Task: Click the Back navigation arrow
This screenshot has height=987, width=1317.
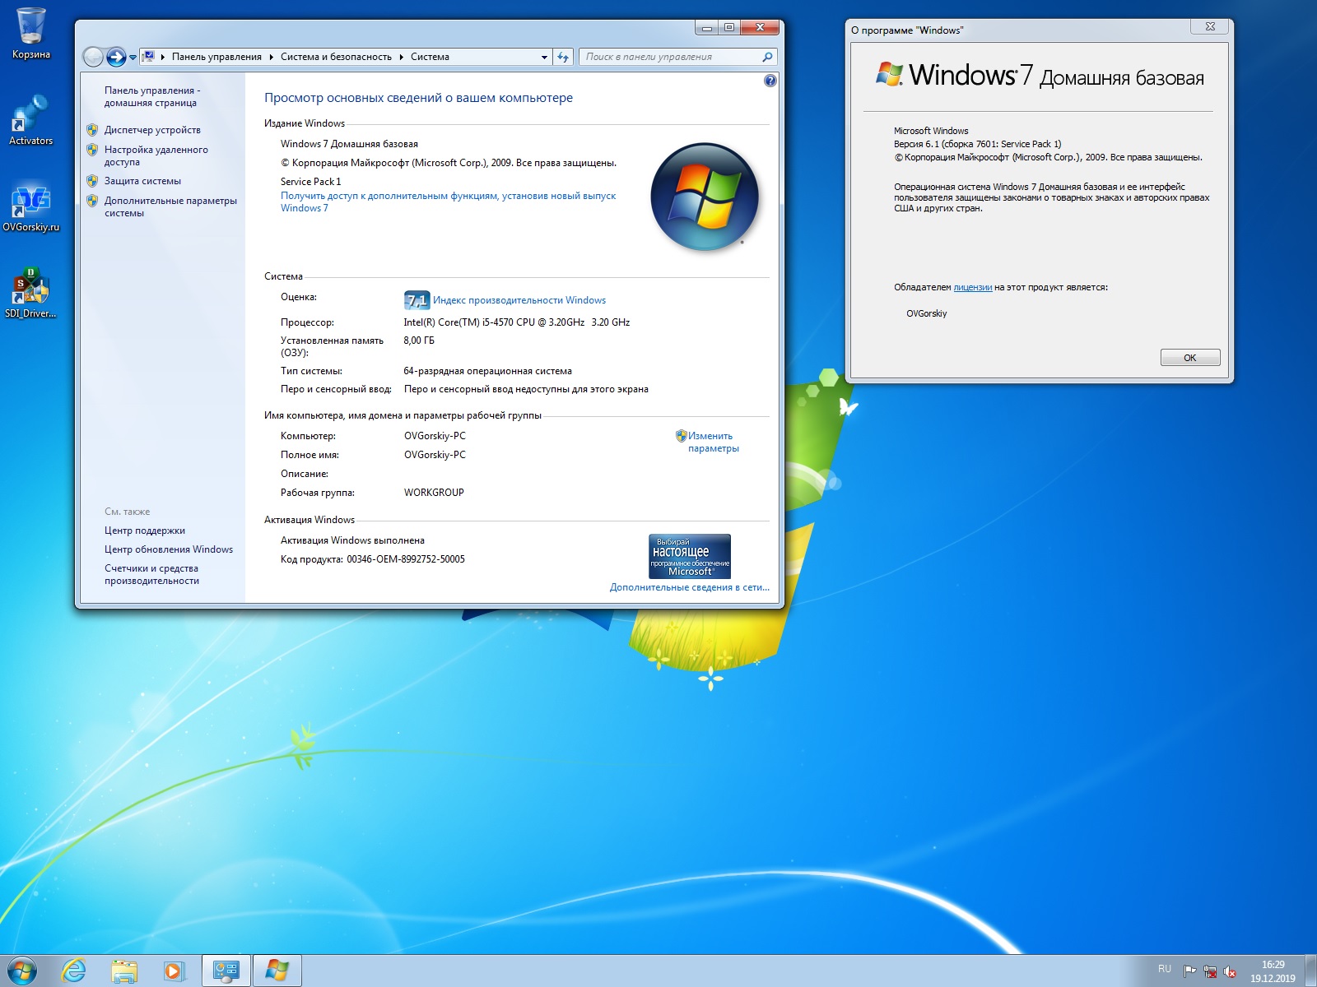Action: 94,57
